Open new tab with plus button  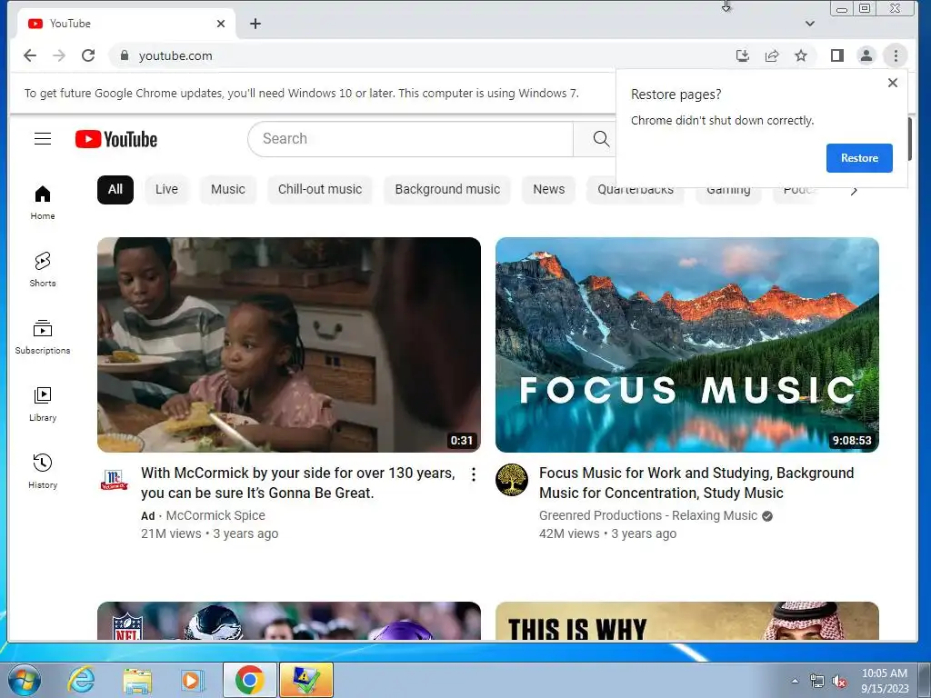[255, 24]
